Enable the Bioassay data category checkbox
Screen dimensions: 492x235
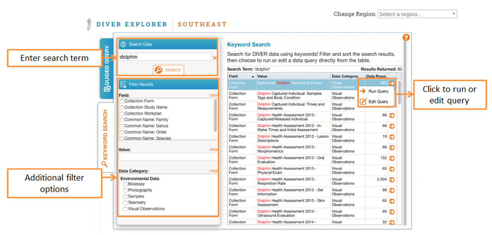coord(125,184)
